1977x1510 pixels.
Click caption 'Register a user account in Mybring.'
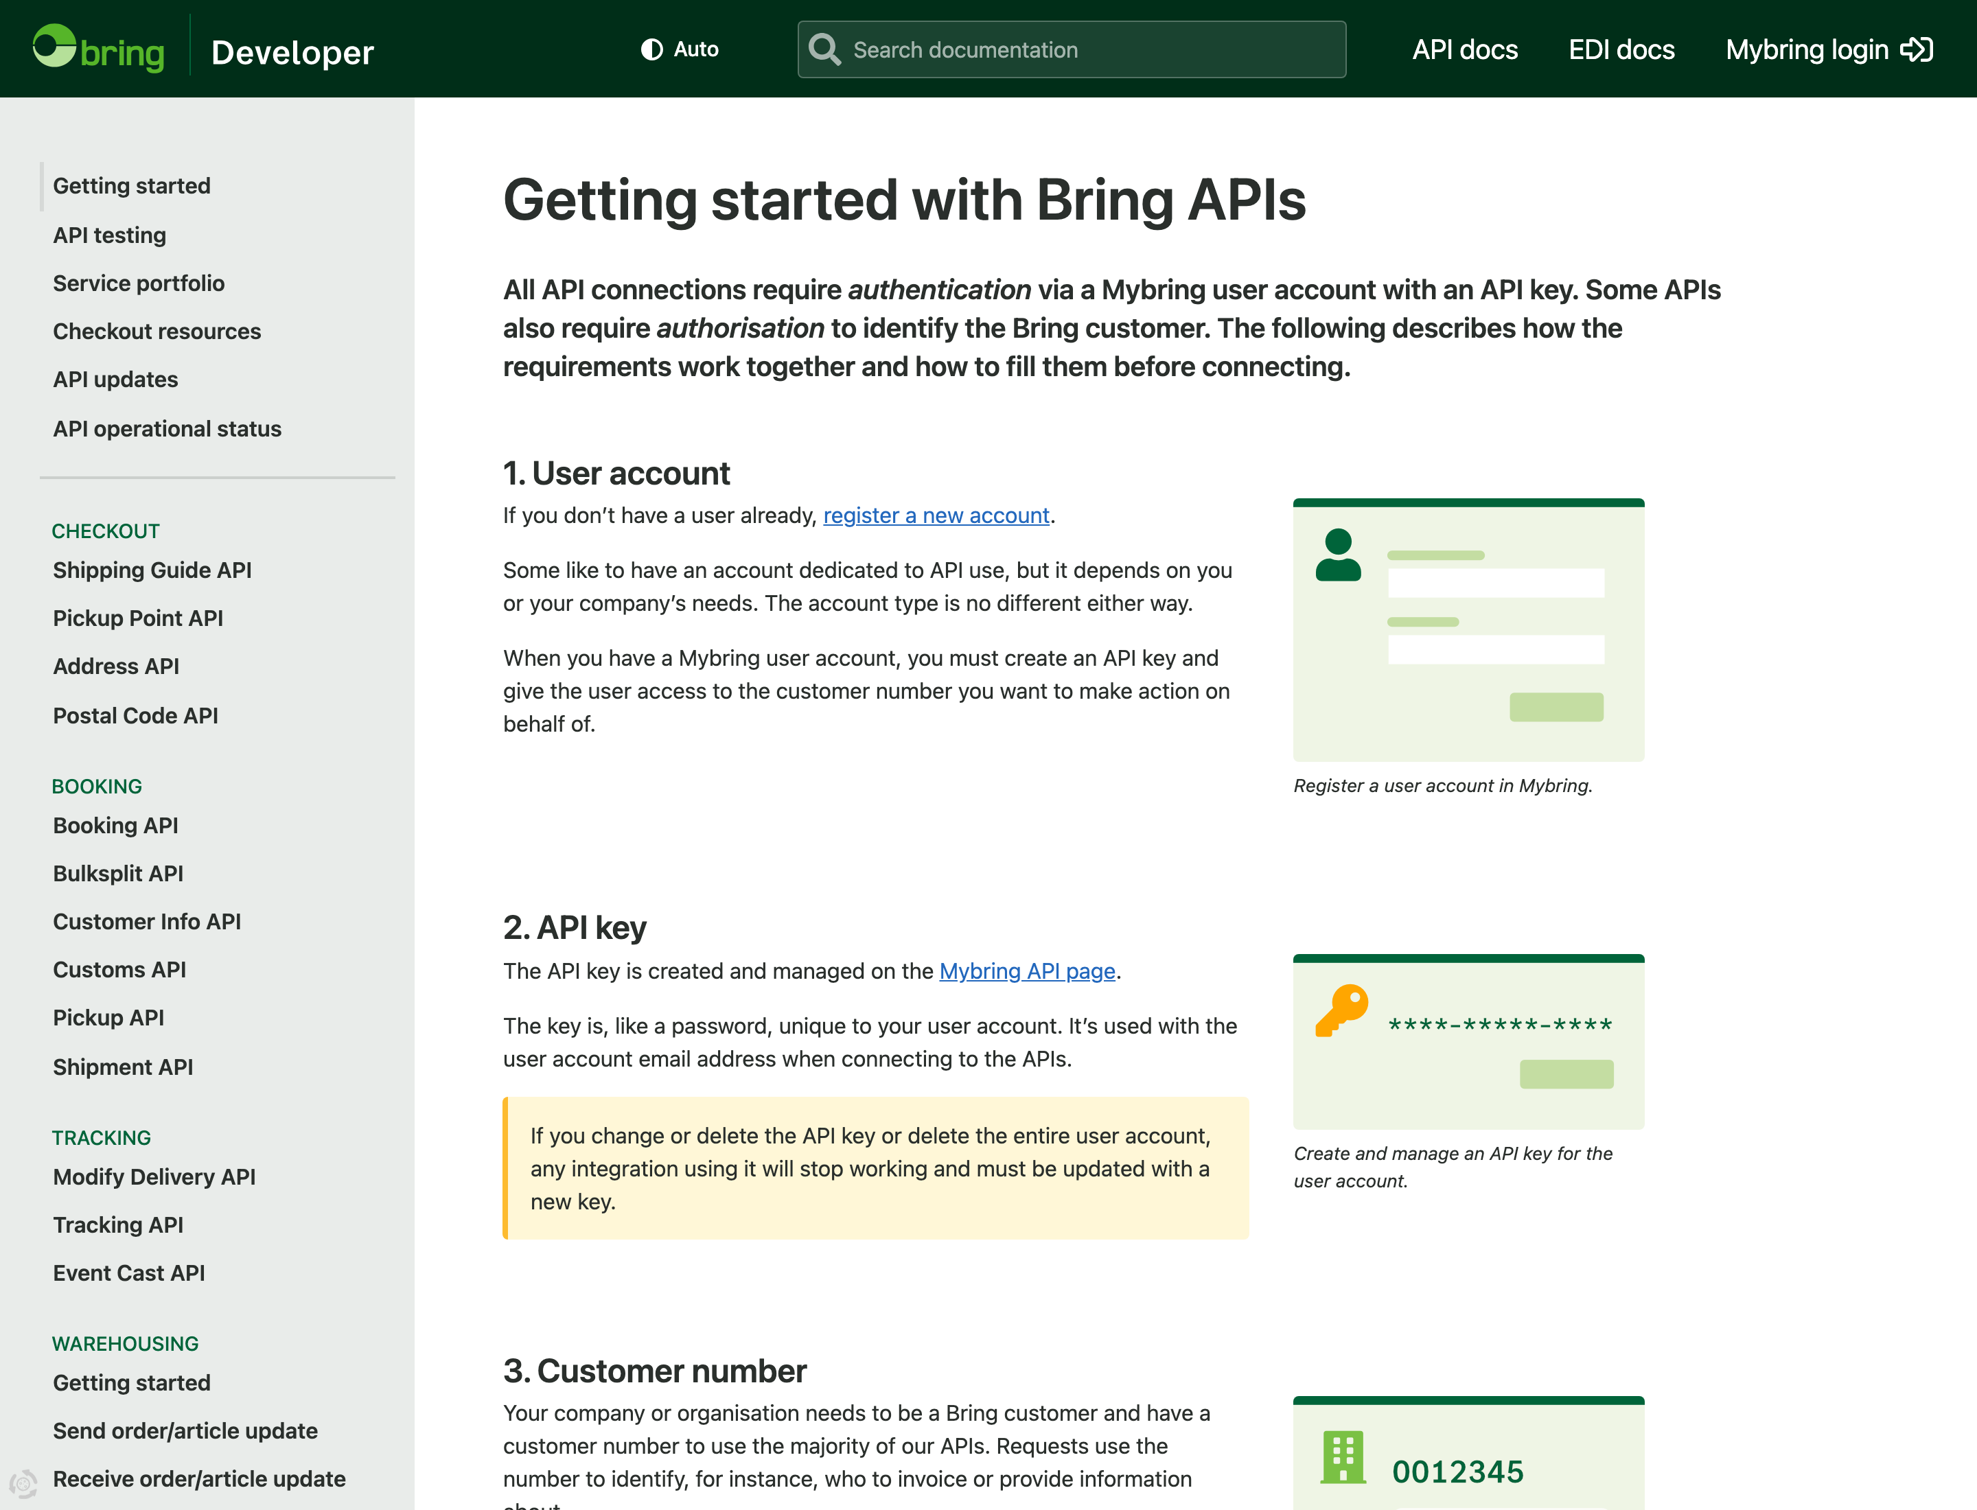click(1443, 786)
